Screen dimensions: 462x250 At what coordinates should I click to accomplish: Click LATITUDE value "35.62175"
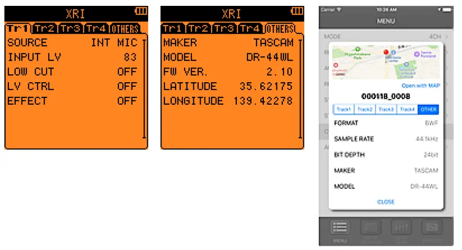coord(266,86)
